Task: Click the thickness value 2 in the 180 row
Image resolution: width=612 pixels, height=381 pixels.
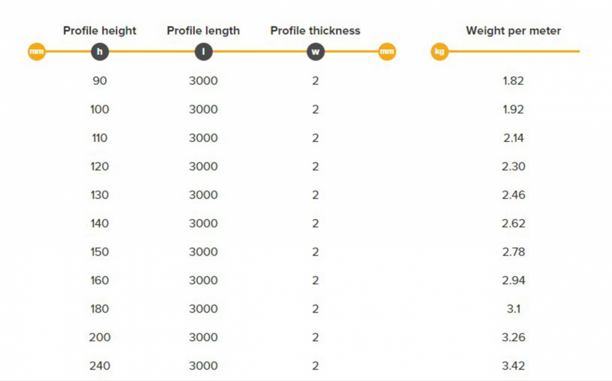Action: (x=315, y=309)
